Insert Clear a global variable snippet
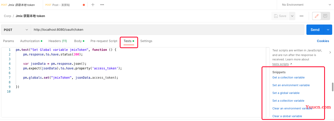Image resolution: width=334 pixels, height=121 pixels. coord(287,116)
